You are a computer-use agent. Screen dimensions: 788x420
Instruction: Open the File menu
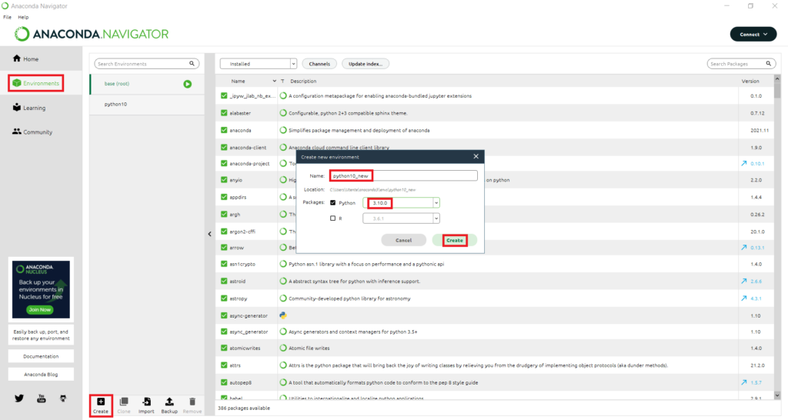[x=7, y=17]
